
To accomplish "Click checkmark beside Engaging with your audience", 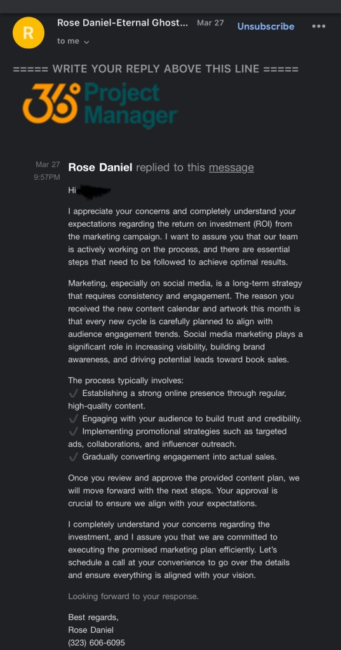I will pyautogui.click(x=73, y=419).
